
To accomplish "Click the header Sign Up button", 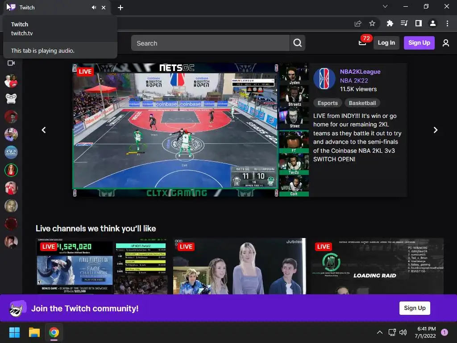I will coord(419,43).
